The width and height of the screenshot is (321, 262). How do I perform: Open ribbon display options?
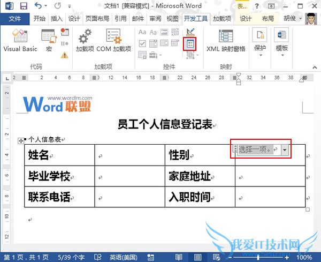[271, 6]
